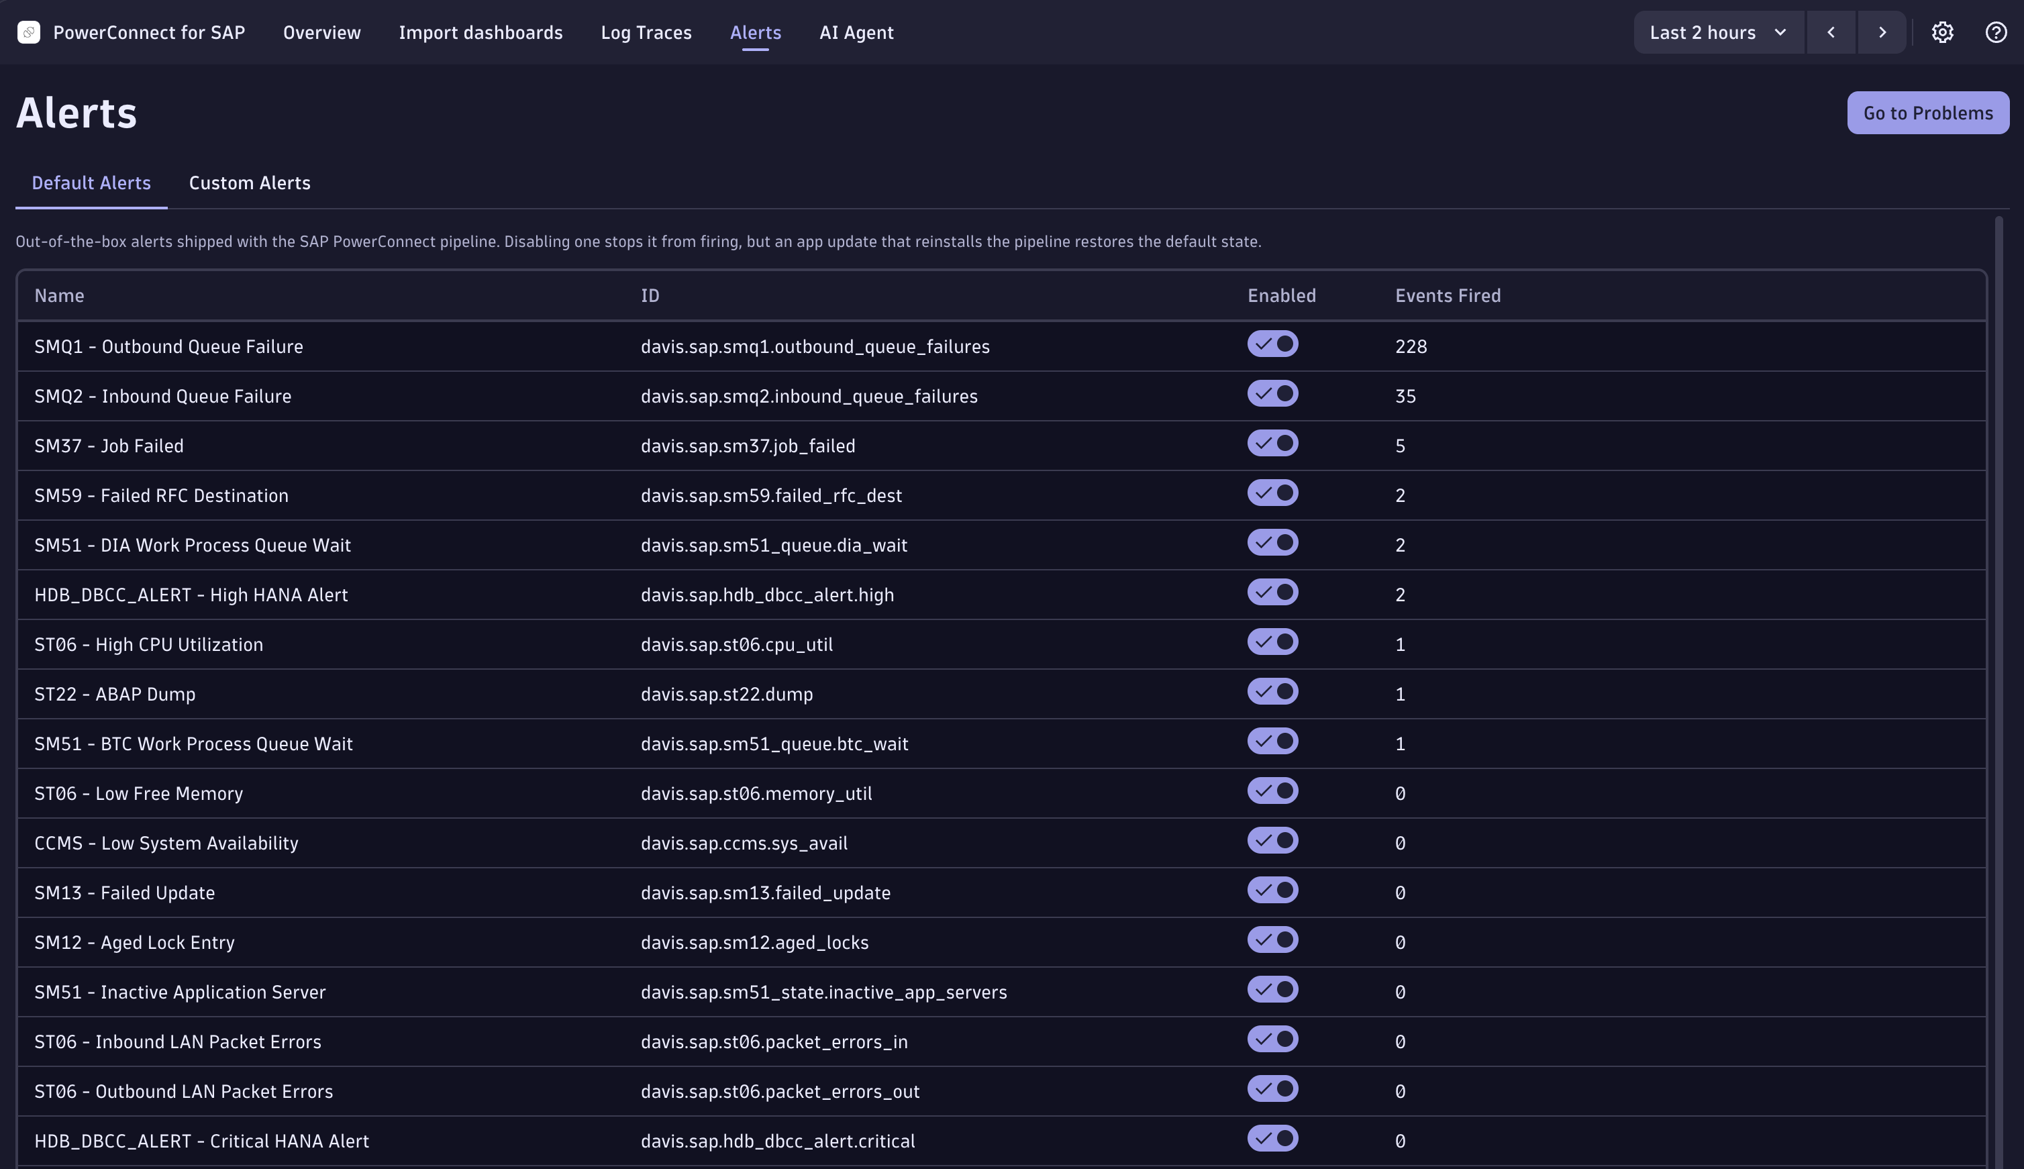Screen dimensions: 2024x1169
Task: Disable SM51 BTC Work Process Queue Wait
Action: [x=1272, y=741]
